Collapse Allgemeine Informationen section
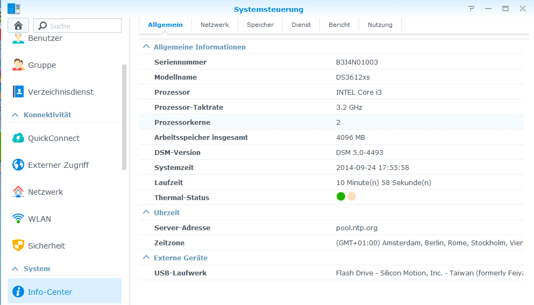The image size is (534, 305). point(146,47)
